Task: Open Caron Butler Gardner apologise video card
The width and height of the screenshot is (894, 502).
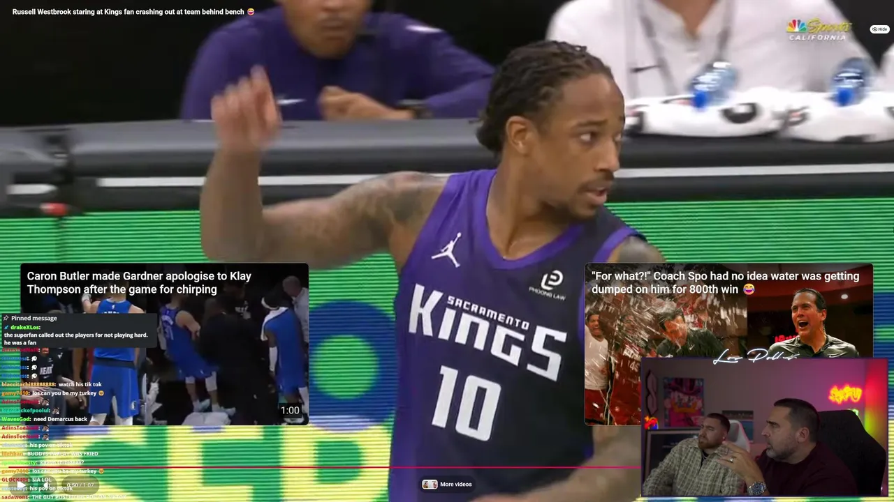Action: coord(164,344)
